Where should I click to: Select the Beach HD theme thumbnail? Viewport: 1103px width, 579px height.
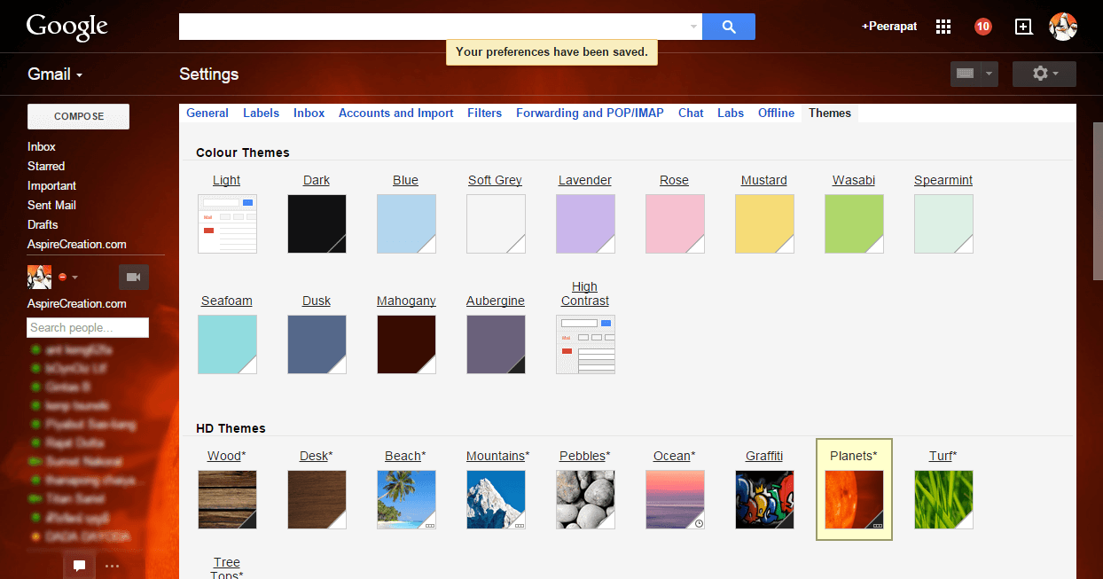(406, 499)
